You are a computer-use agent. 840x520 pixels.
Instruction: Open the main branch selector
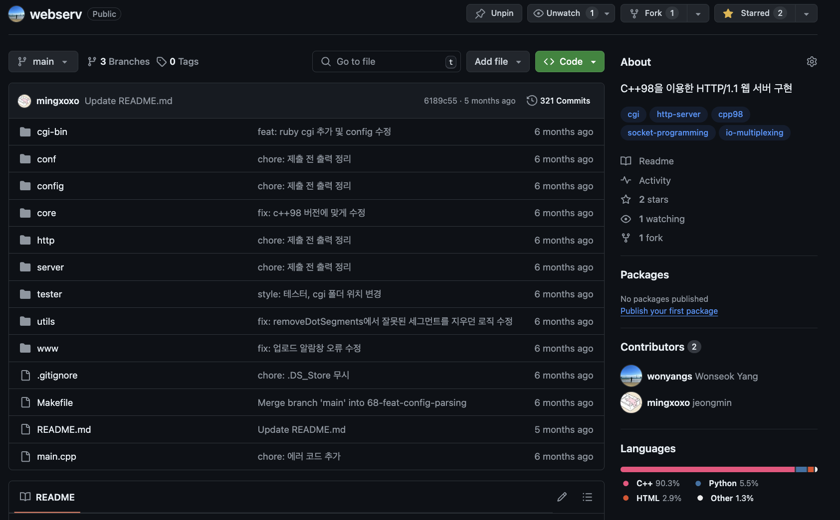(x=43, y=61)
